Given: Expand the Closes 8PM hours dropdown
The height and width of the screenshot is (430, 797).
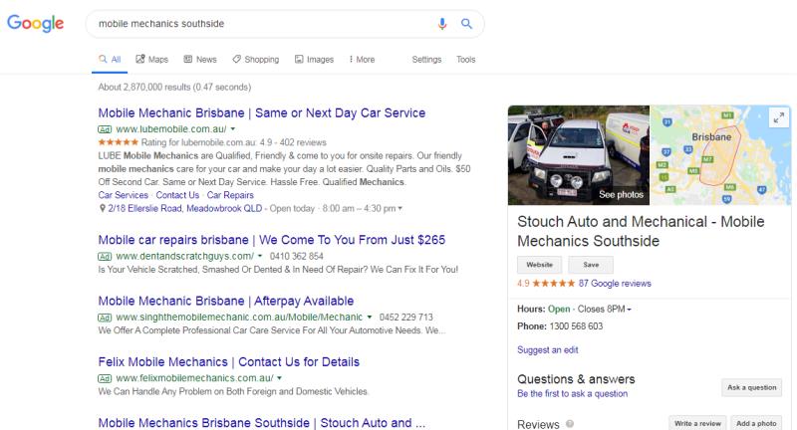Looking at the screenshot, I should click(x=629, y=310).
